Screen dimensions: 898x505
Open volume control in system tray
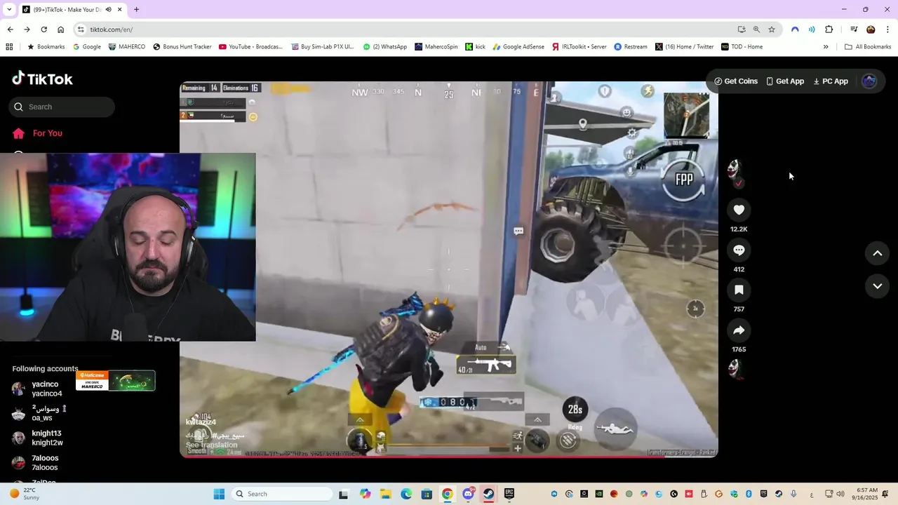tap(840, 494)
